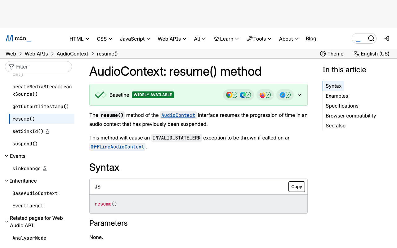Click the Safari browser support icon
397x248 pixels.
click(x=282, y=95)
